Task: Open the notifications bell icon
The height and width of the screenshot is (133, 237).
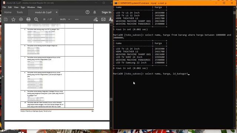Action: click(95, 12)
